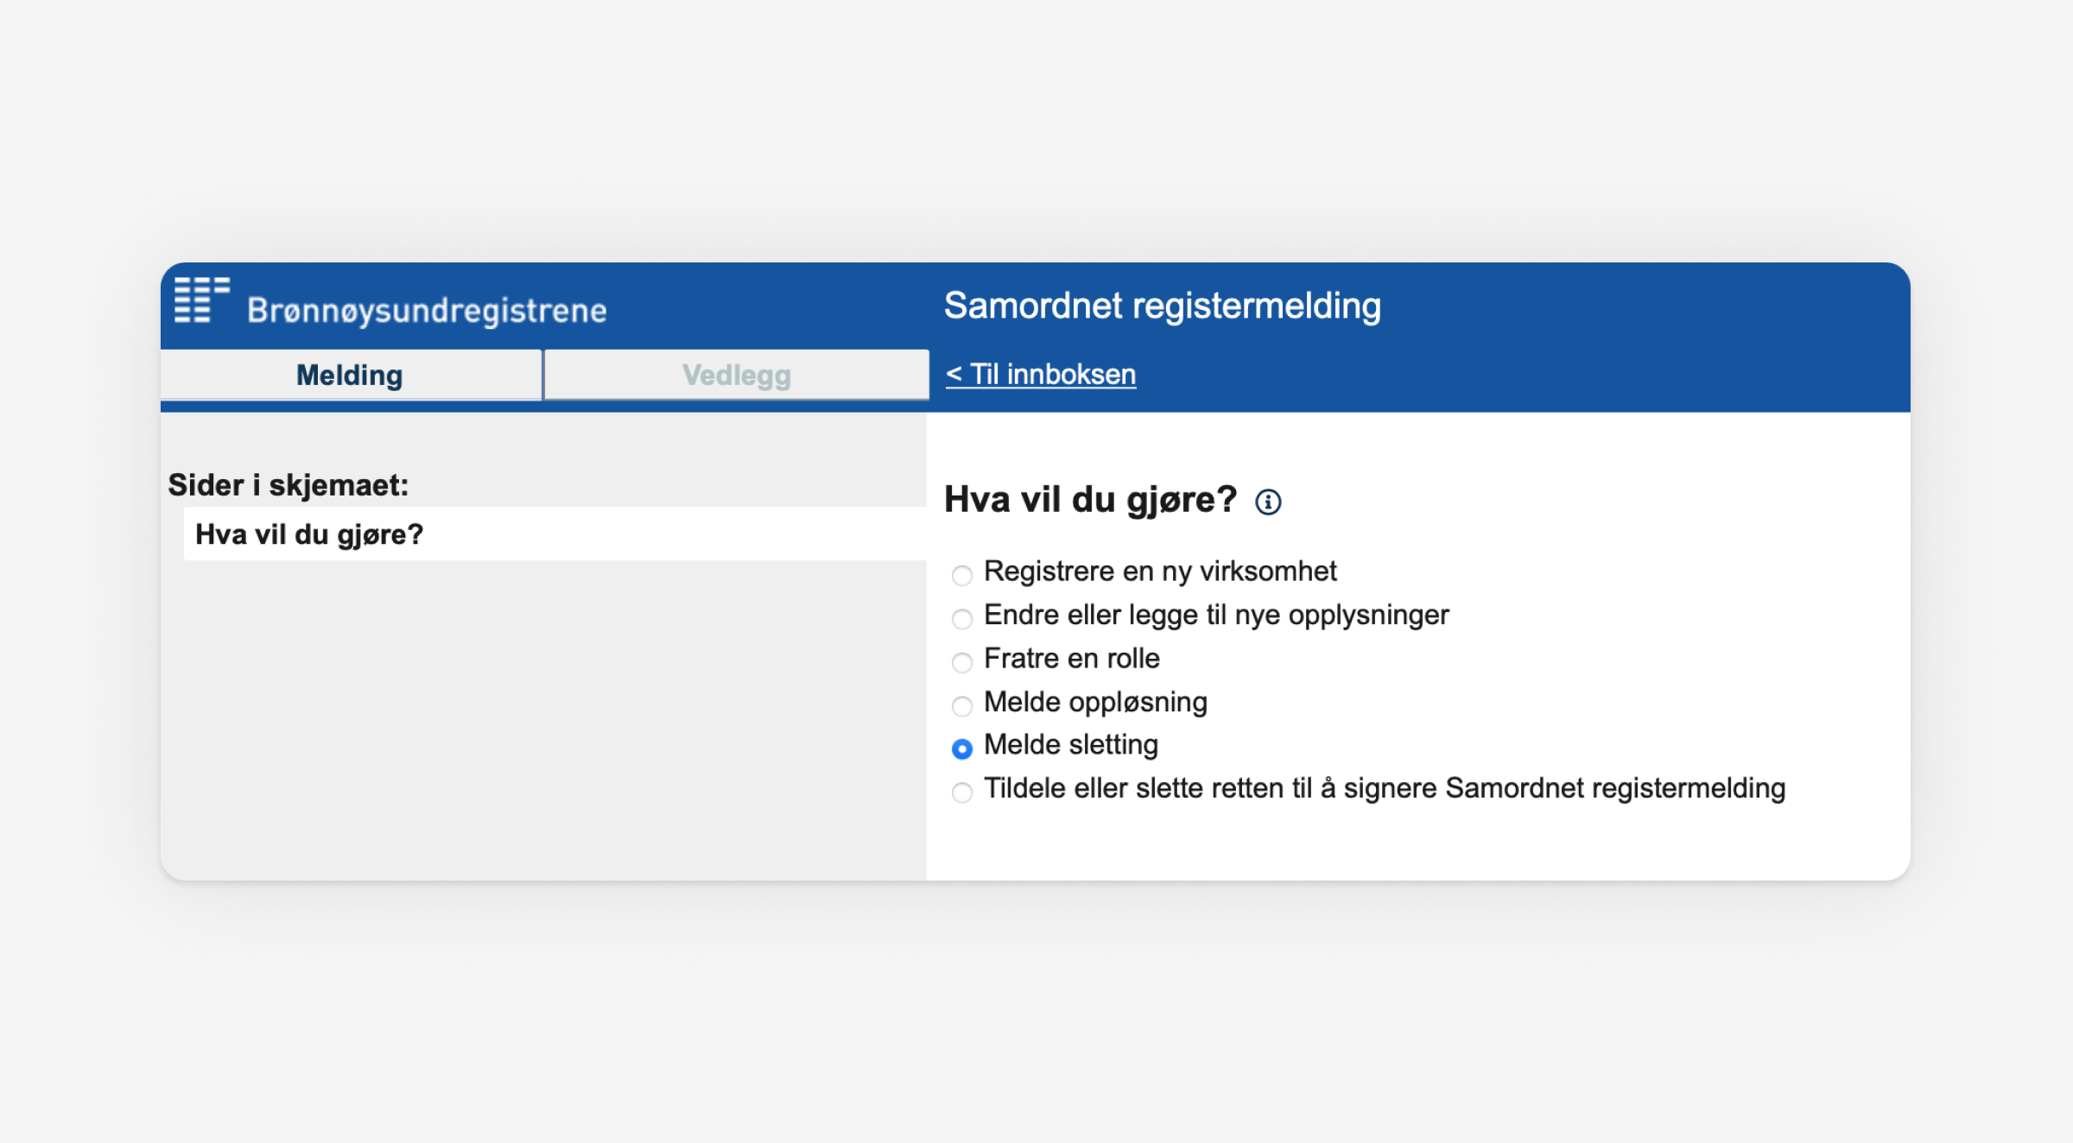Select "Hva vil du gjøre?" under Sider i skjemaet
The image size is (2073, 1143).
[x=311, y=534]
